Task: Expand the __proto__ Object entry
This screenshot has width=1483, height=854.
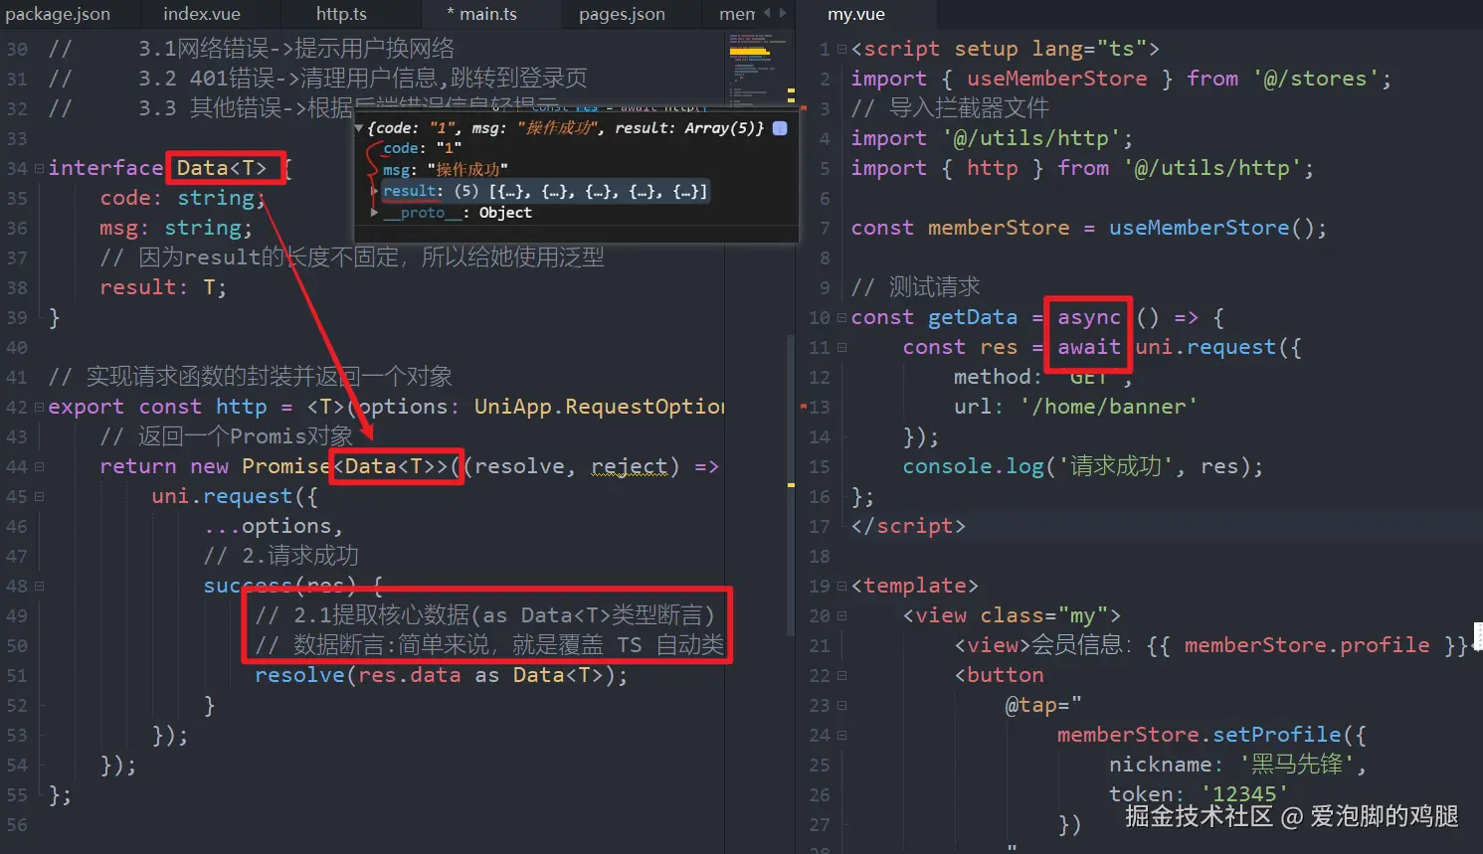Action: [x=374, y=213]
